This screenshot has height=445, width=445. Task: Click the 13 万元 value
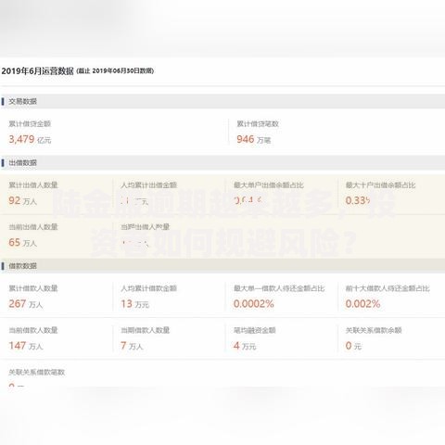click(135, 304)
